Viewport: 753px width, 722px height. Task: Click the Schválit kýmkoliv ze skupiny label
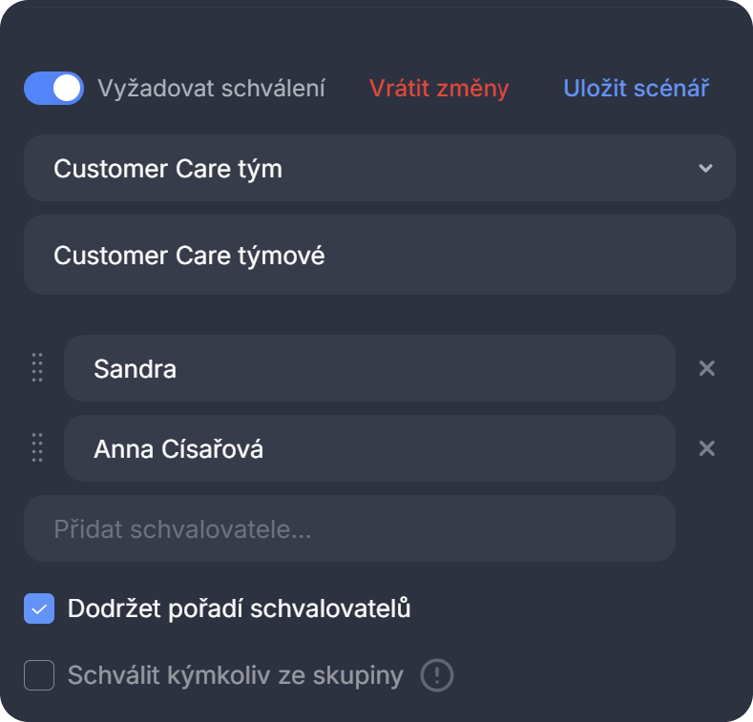click(x=235, y=676)
